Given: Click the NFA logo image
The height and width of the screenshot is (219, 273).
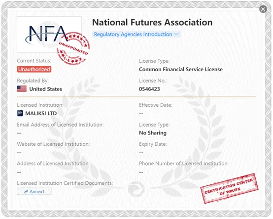Looking at the screenshot, I should (49, 35).
